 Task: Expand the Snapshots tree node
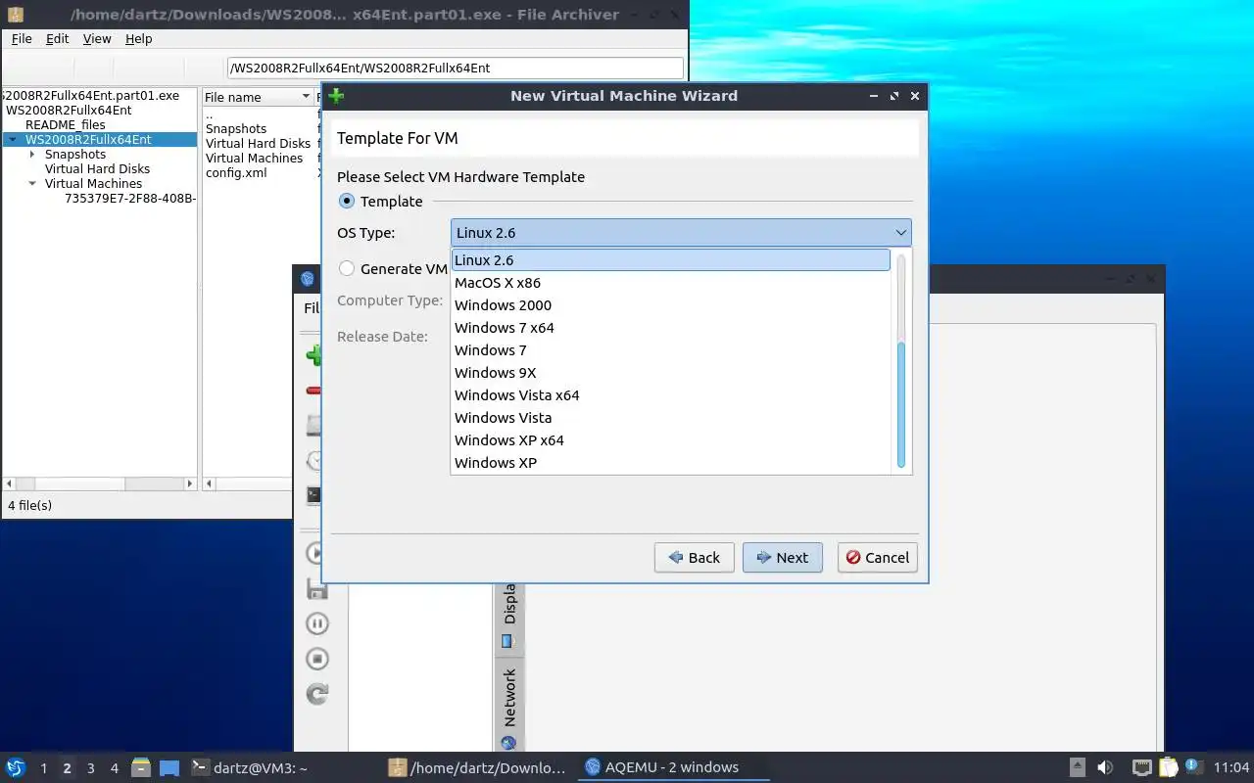(33, 155)
